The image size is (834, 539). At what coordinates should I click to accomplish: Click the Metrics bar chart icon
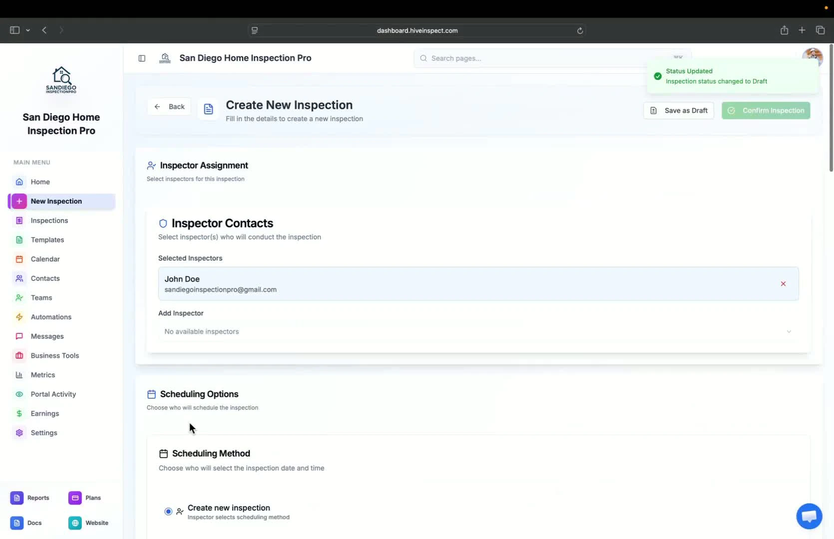pyautogui.click(x=19, y=375)
